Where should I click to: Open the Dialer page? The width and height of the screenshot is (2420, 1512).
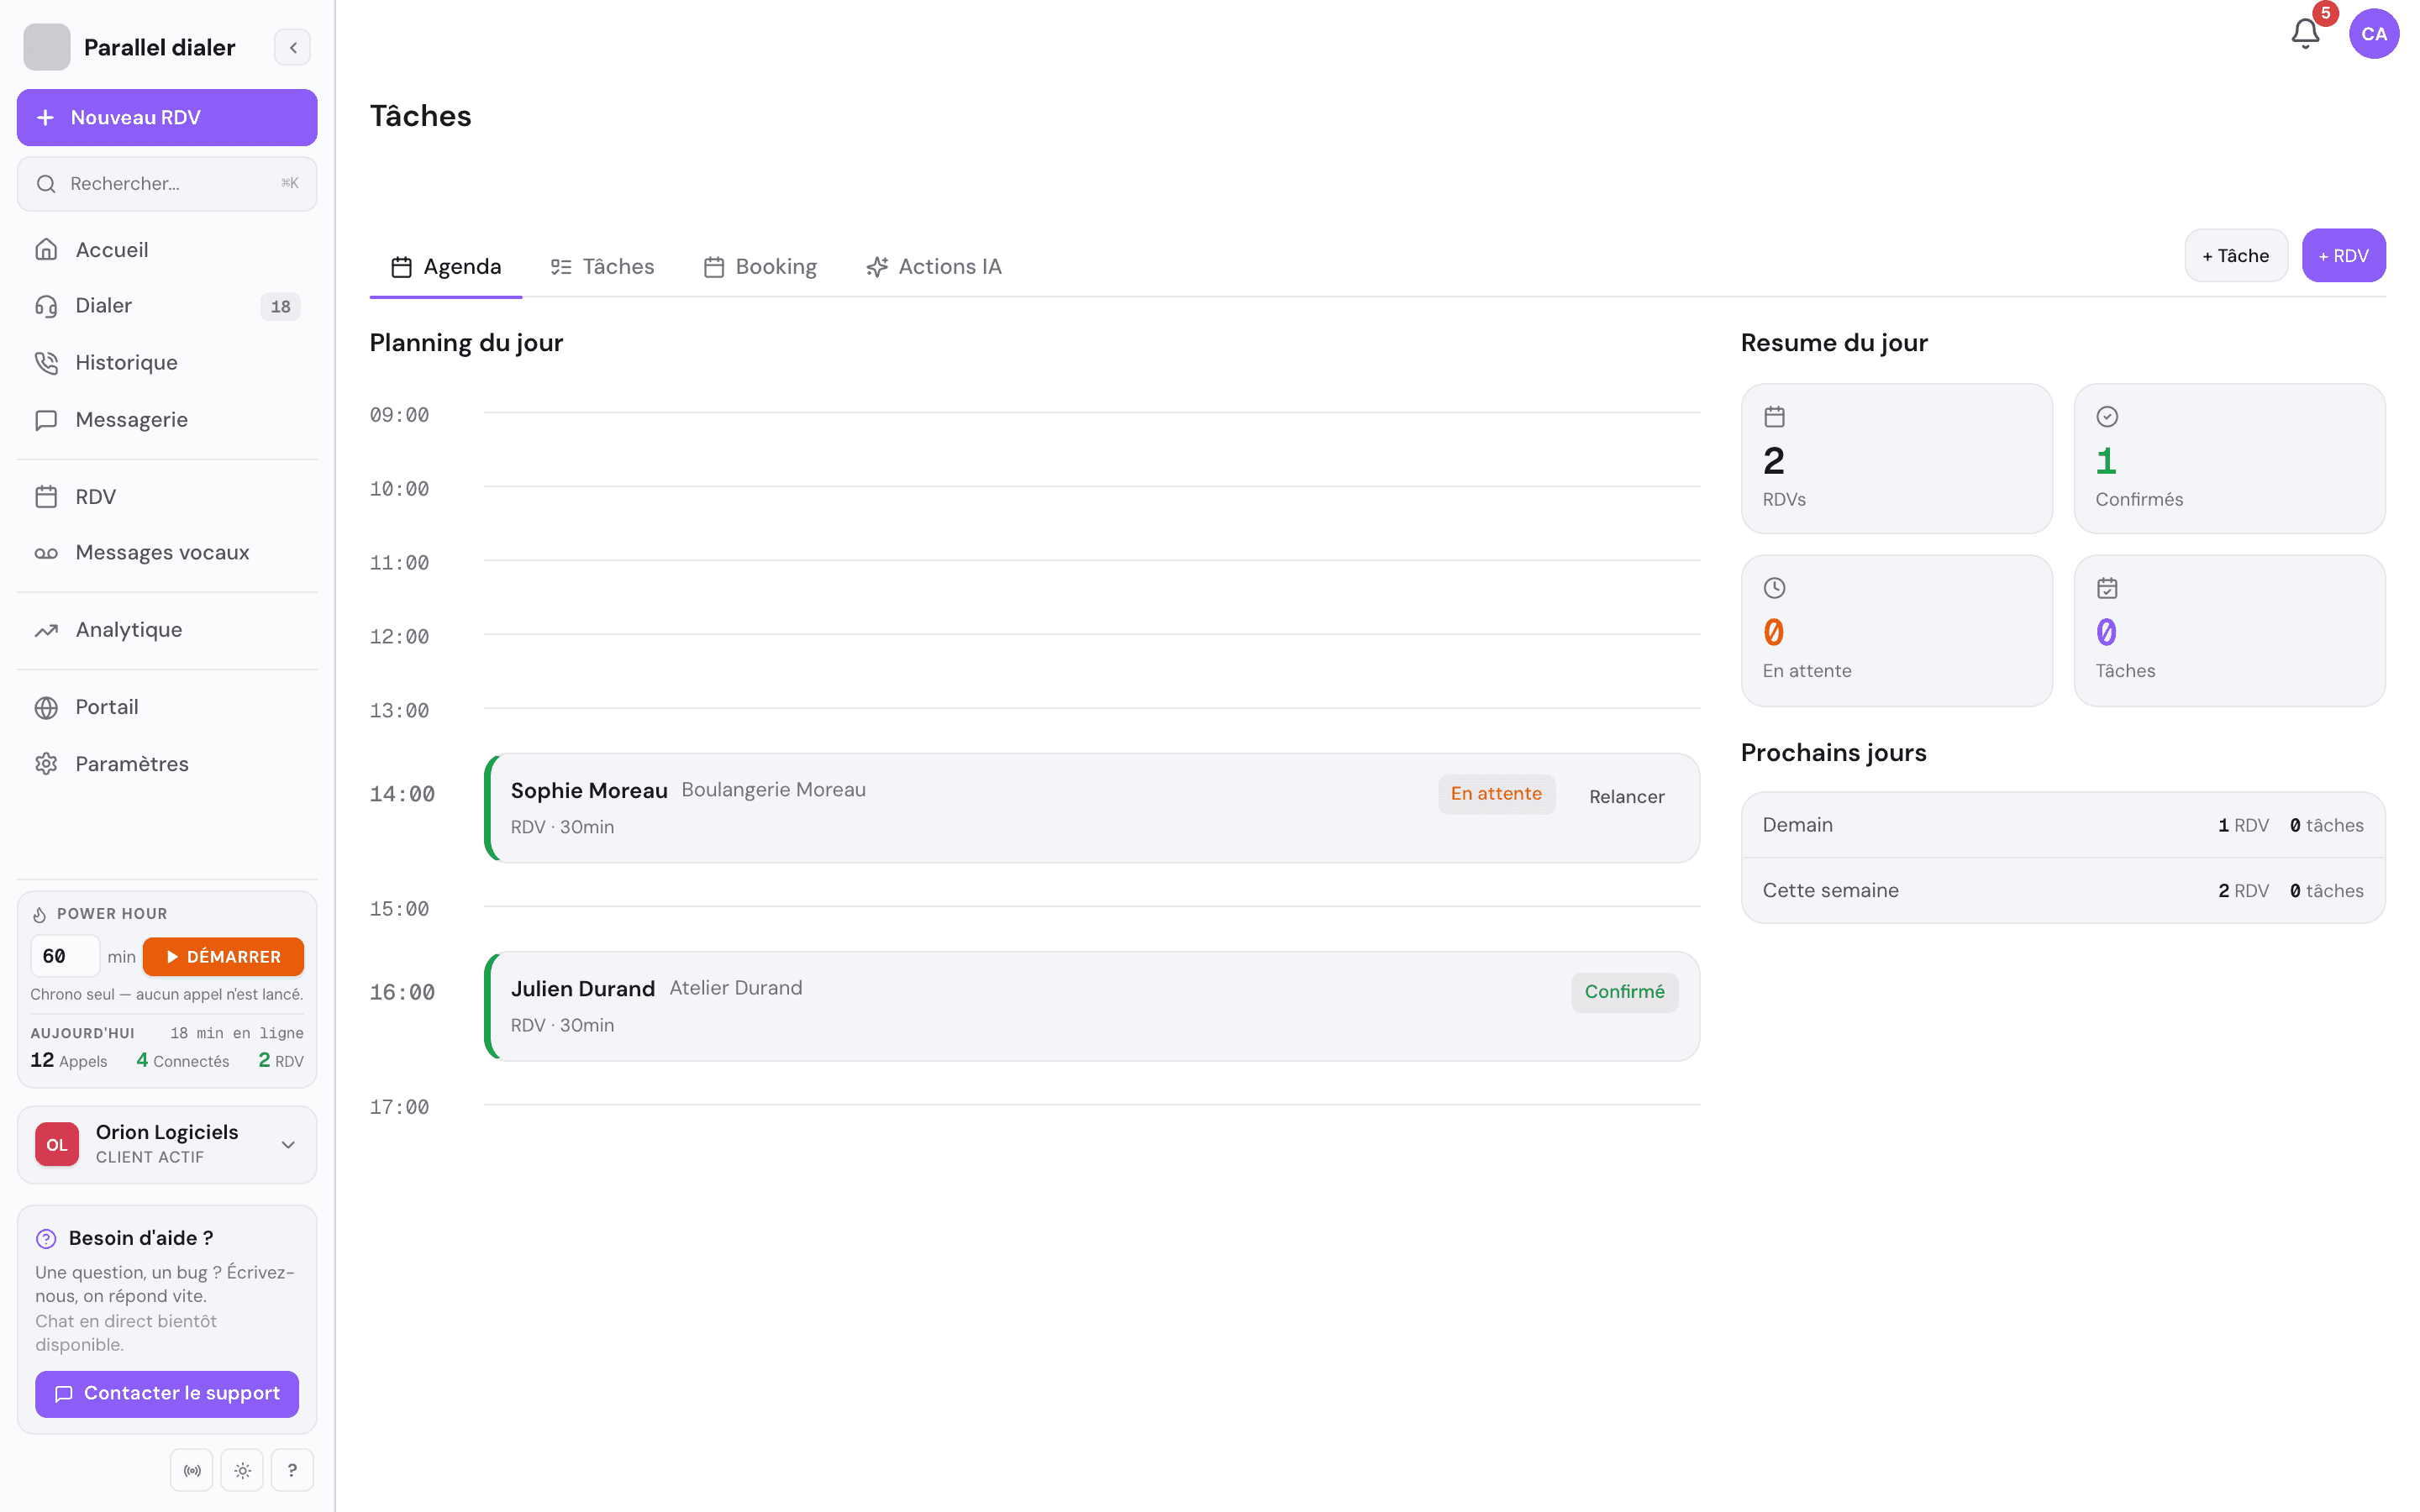(167, 306)
